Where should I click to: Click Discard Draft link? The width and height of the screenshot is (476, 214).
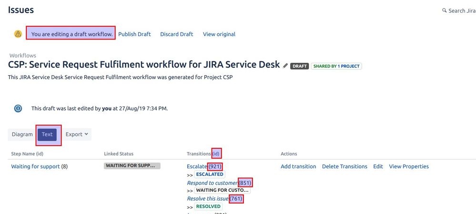(177, 34)
